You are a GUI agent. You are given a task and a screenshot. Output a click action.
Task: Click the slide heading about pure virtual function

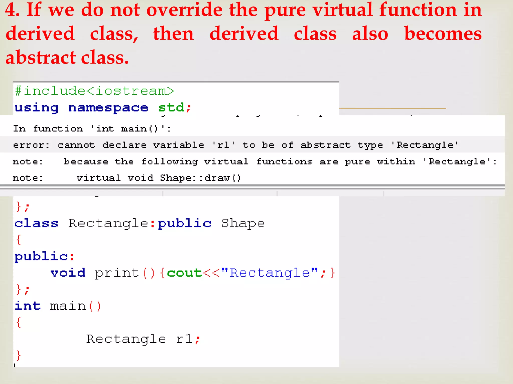pyautogui.click(x=243, y=33)
